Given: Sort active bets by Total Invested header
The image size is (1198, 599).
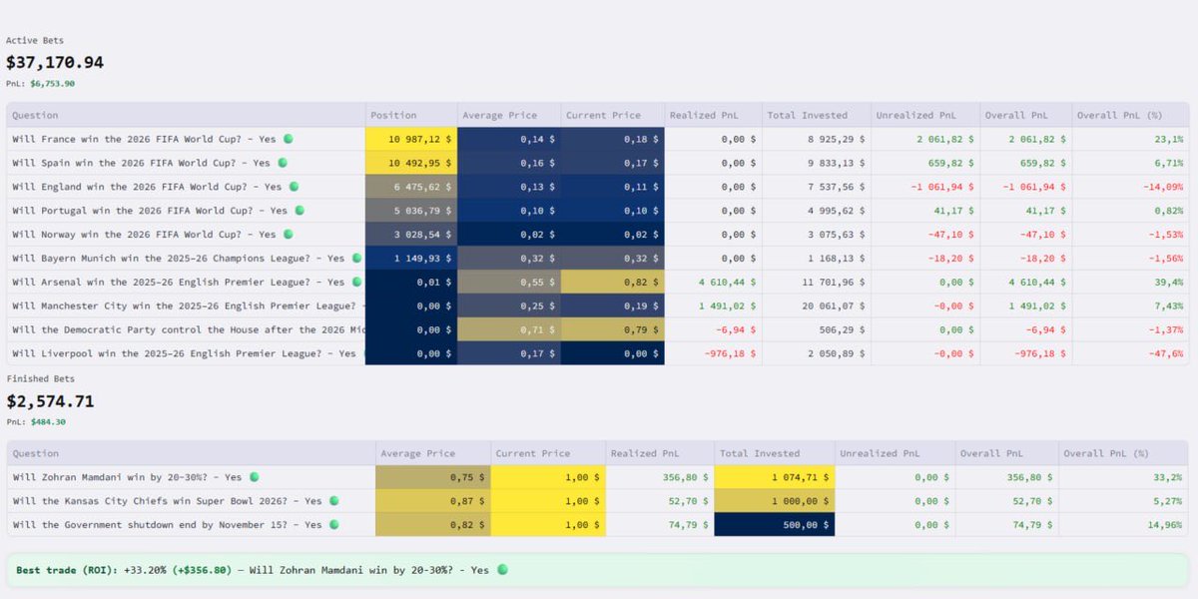Looking at the screenshot, I should coord(817,115).
